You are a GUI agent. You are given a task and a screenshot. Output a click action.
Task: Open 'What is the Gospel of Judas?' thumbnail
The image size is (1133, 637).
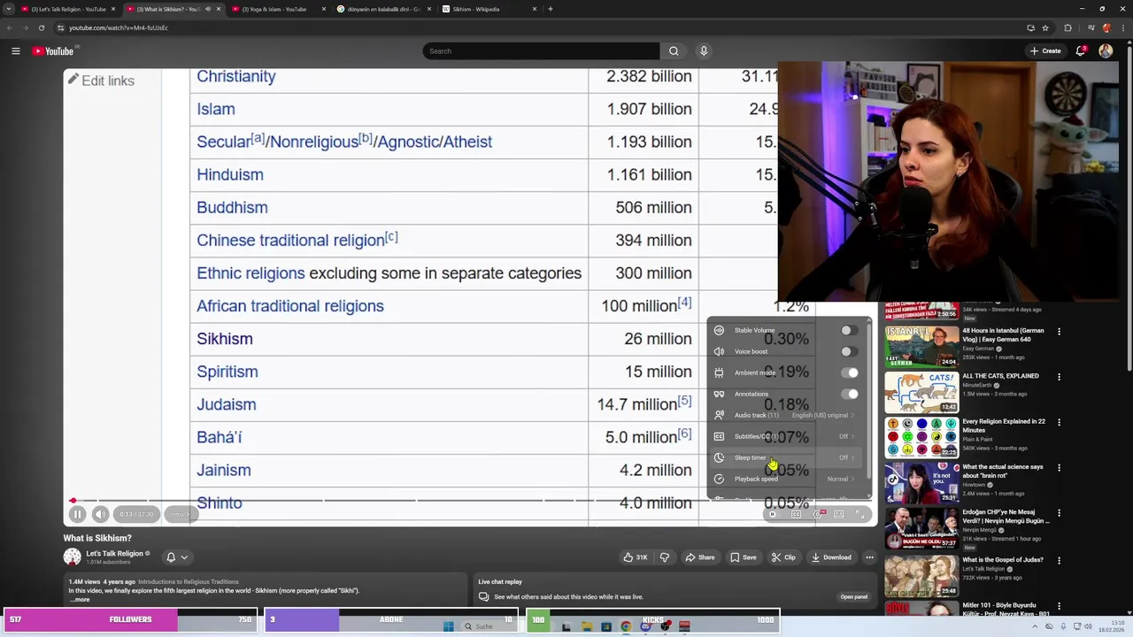click(x=921, y=575)
